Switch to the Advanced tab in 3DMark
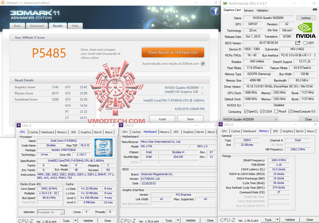Viewport: 319px width, 223px height. 37,26
